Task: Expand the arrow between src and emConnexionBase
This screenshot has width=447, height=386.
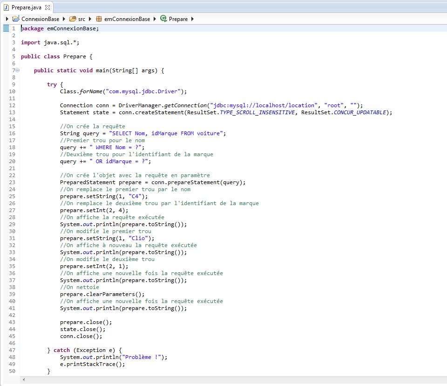Action: (x=90, y=19)
